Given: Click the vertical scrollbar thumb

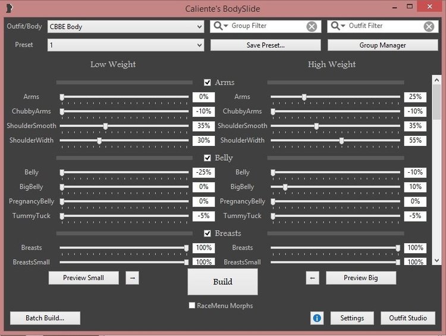Looking at the screenshot, I should click(x=436, y=102).
